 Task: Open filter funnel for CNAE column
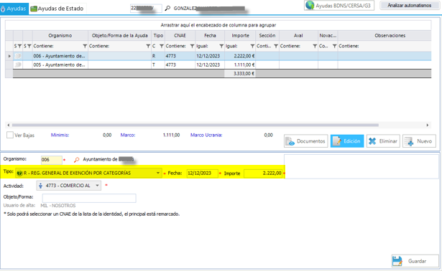192,46
